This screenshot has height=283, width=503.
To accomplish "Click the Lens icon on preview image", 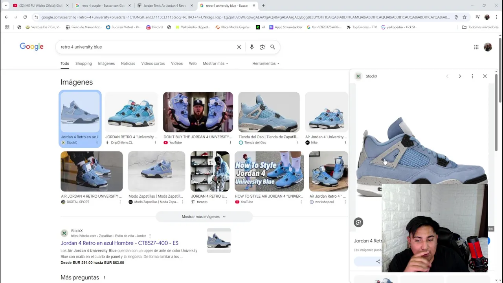I will (x=358, y=222).
